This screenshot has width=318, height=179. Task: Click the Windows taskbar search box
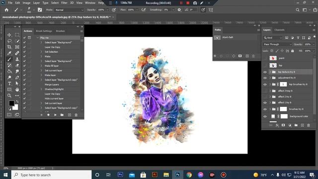52,175
